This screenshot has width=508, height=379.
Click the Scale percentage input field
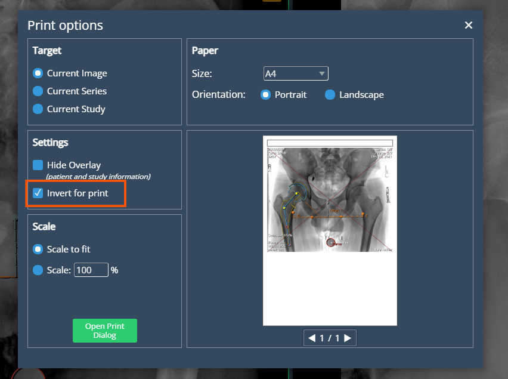tap(91, 270)
